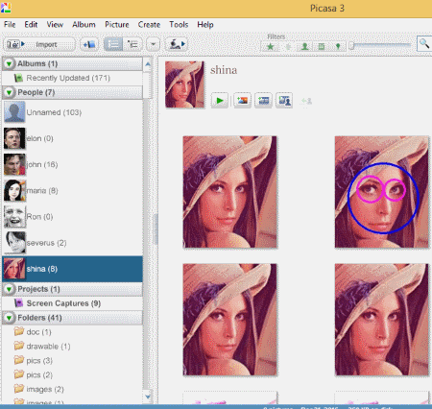Click the sidebar scroll down arrow
432x409 pixels.
click(x=148, y=397)
